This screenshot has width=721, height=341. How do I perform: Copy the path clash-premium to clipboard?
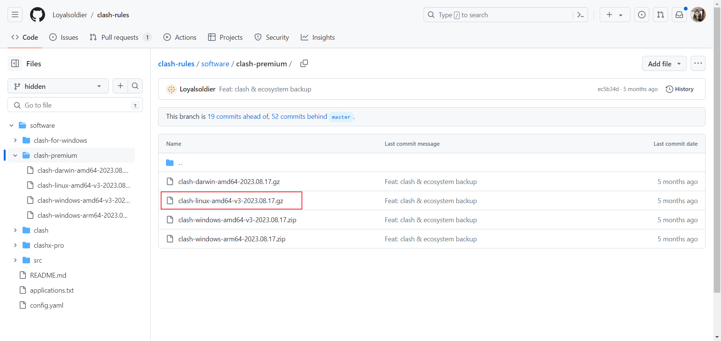[304, 63]
